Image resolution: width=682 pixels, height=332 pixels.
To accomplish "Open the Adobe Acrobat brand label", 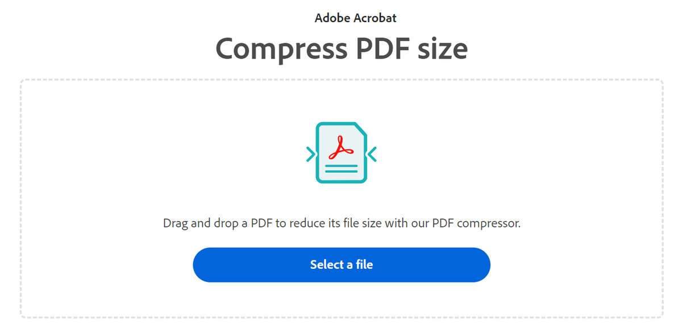I will [355, 18].
